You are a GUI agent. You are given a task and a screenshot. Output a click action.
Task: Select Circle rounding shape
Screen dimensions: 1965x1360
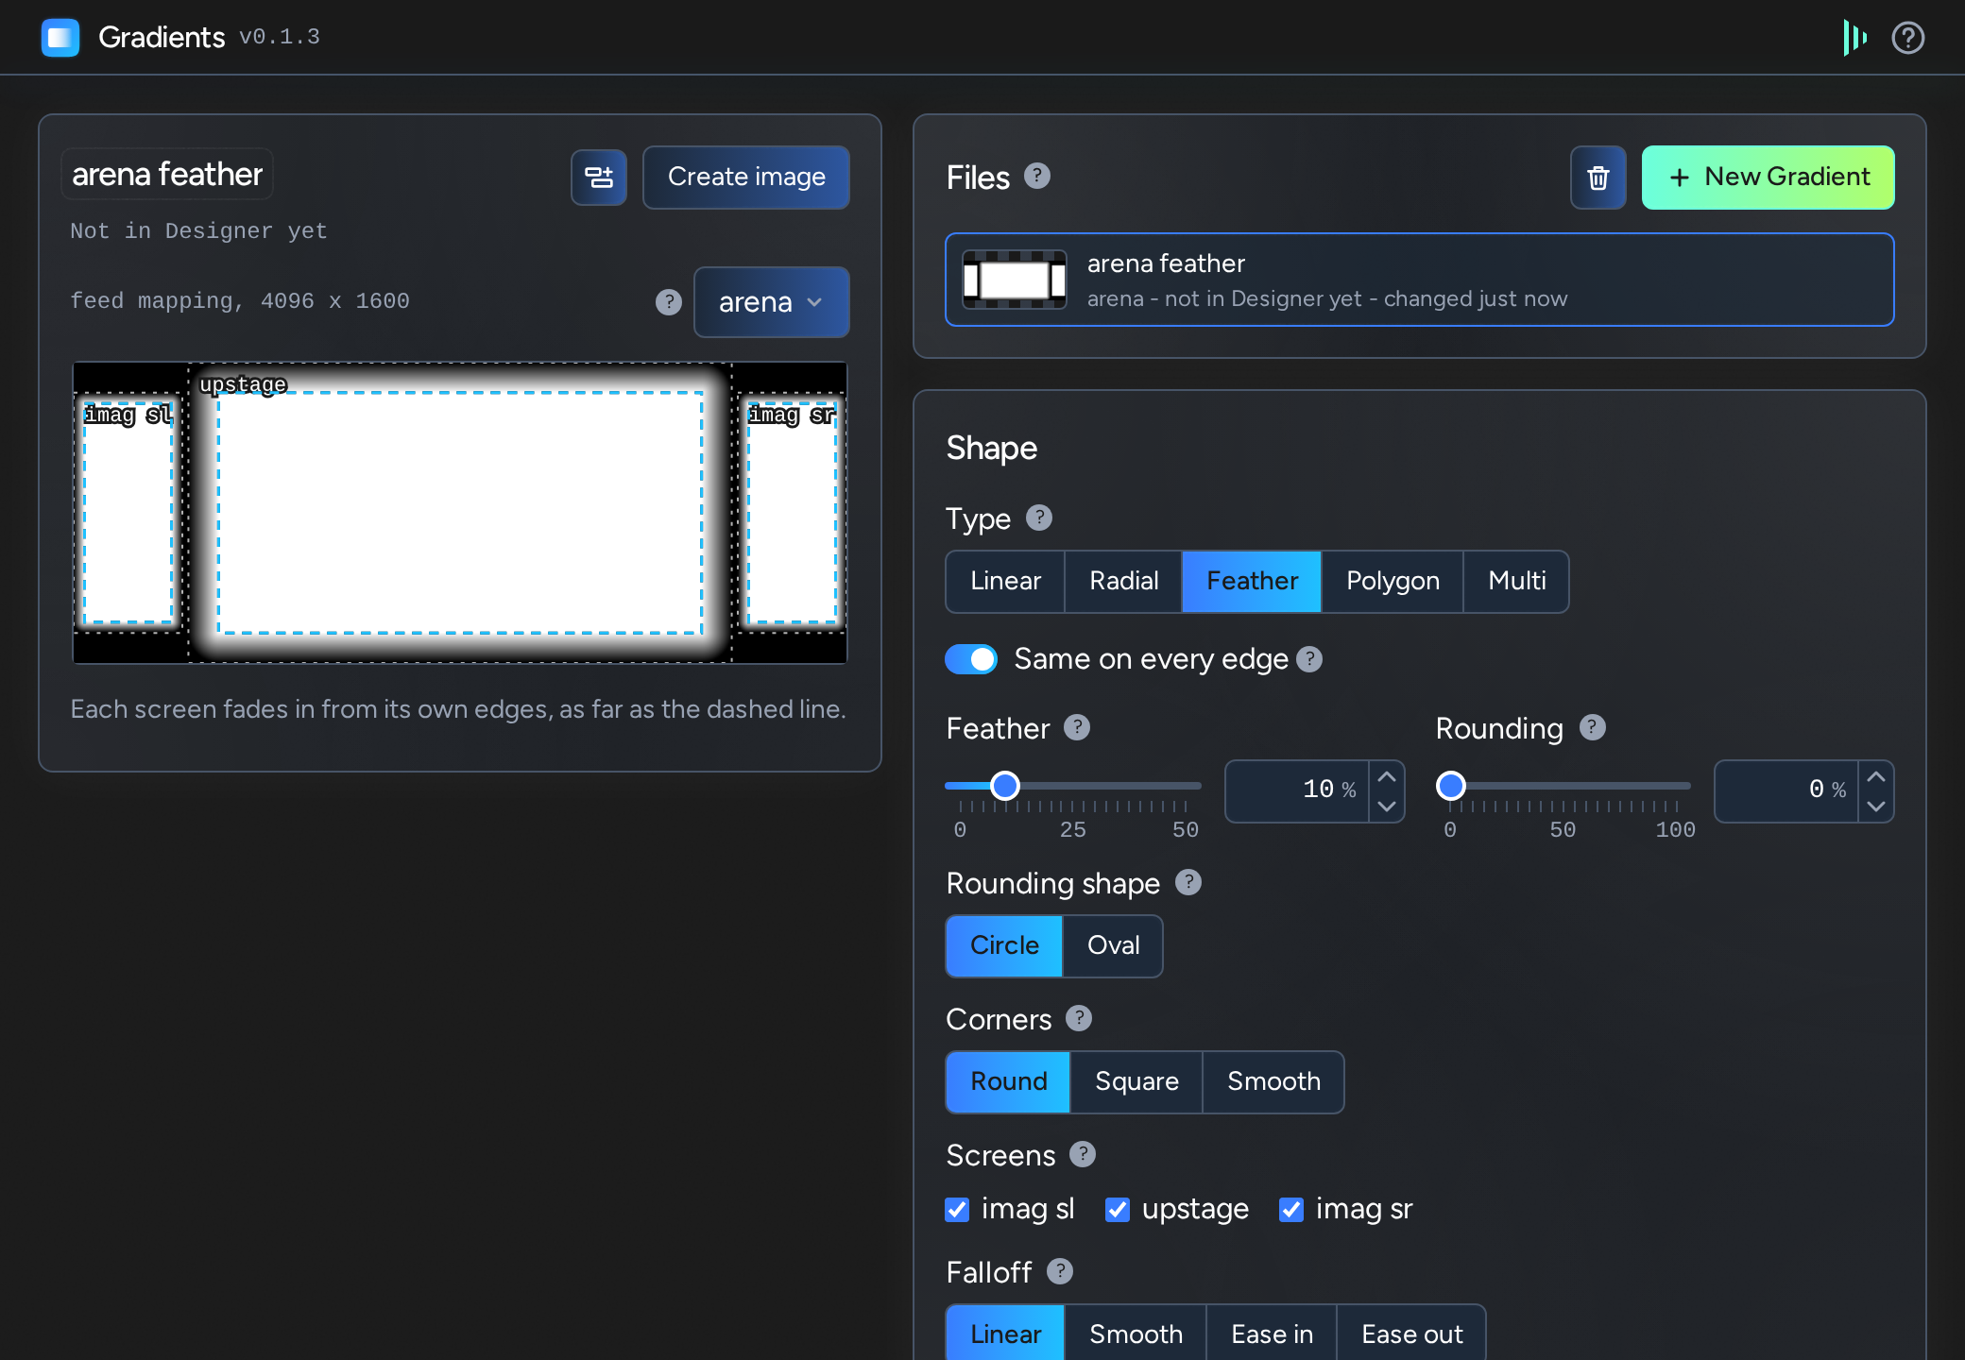(x=1004, y=945)
